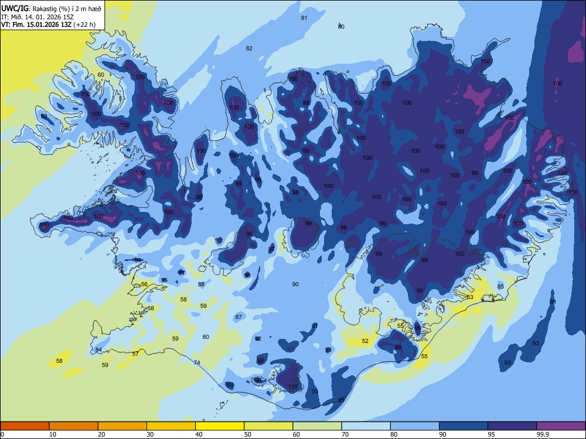Click the map value '52' in the yellow patch

[365, 341]
